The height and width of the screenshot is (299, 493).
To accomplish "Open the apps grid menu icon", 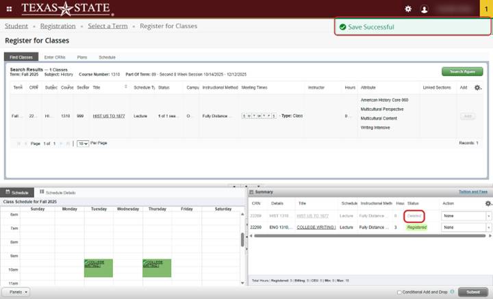I will [8, 9].
